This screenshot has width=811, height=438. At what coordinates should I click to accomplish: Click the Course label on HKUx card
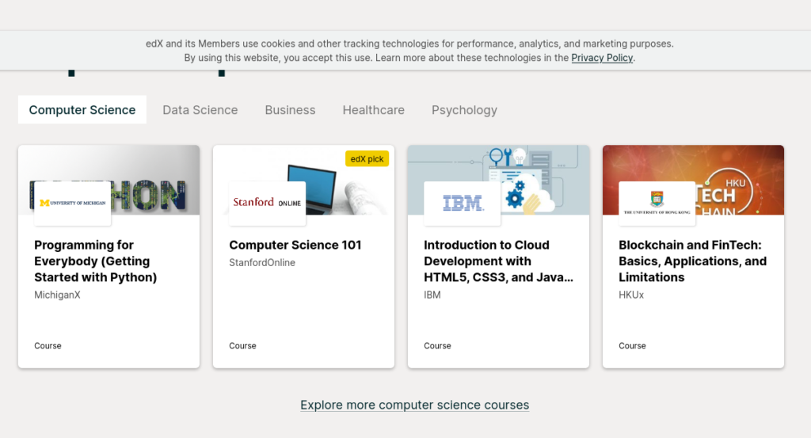point(632,345)
